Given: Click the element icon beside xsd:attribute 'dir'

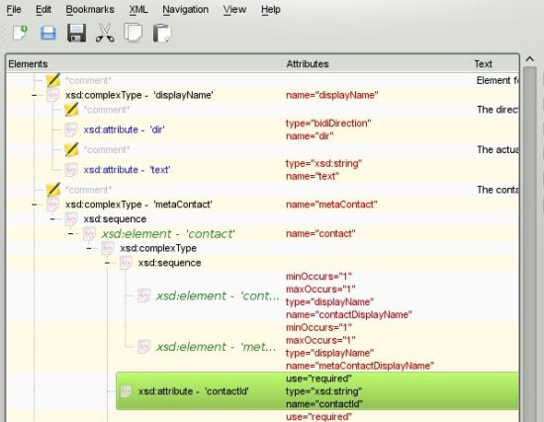Looking at the screenshot, I should pos(71,129).
